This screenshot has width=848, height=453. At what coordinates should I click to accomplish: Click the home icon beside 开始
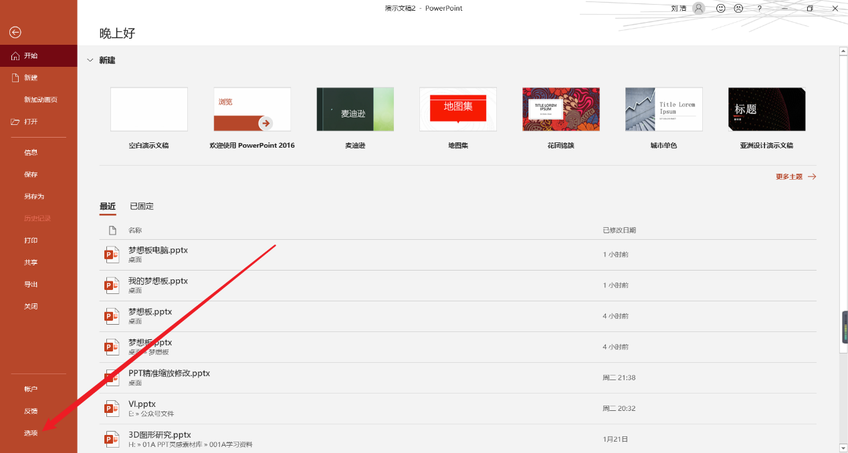15,56
